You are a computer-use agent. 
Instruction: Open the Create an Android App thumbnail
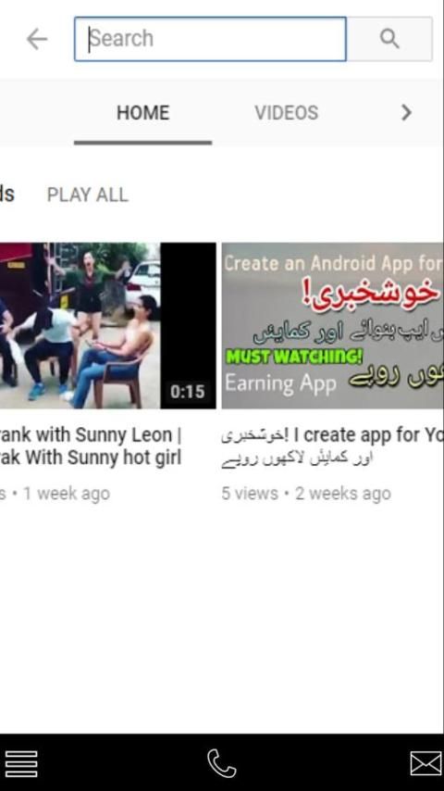(333, 325)
